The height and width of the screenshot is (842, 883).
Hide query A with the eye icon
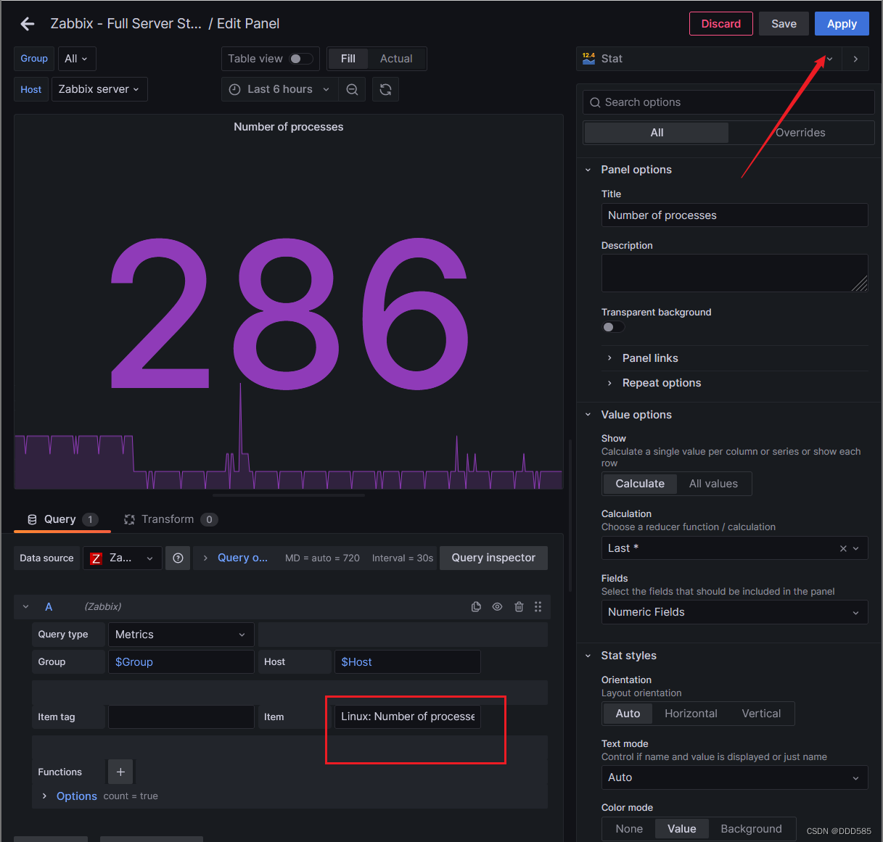tap(497, 606)
